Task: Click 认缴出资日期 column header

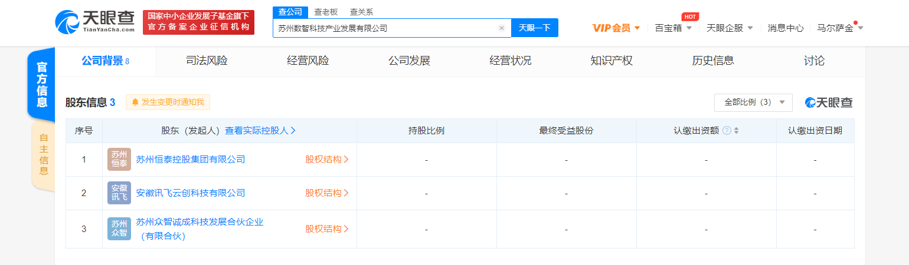Action: tap(815, 131)
